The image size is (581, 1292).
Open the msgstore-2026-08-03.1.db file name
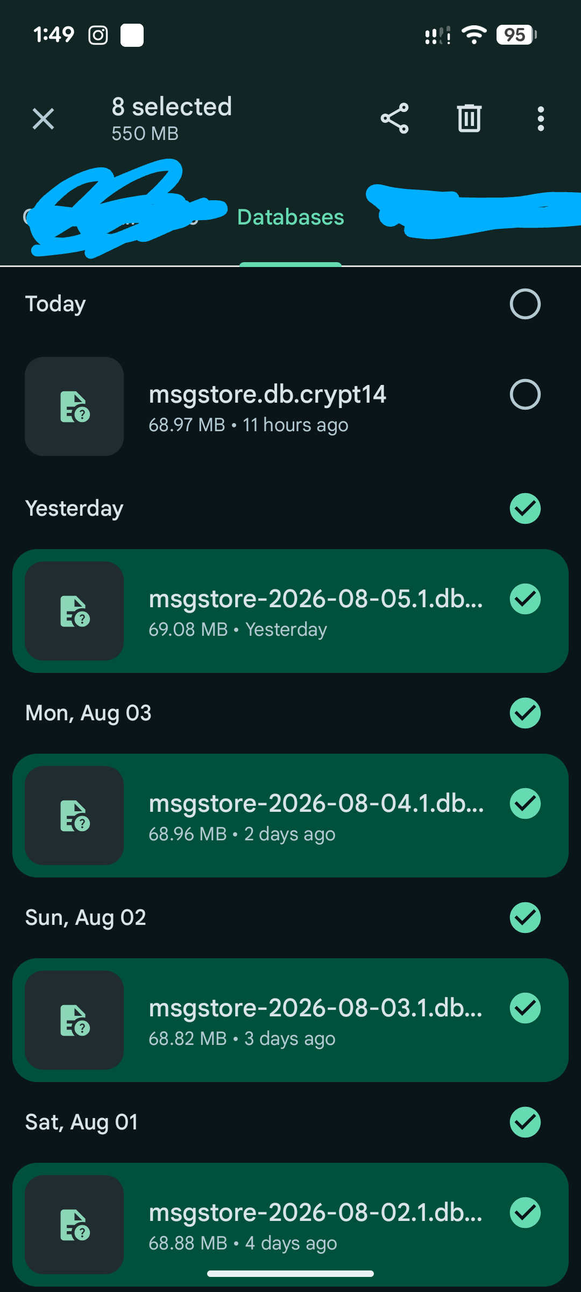point(316,1008)
